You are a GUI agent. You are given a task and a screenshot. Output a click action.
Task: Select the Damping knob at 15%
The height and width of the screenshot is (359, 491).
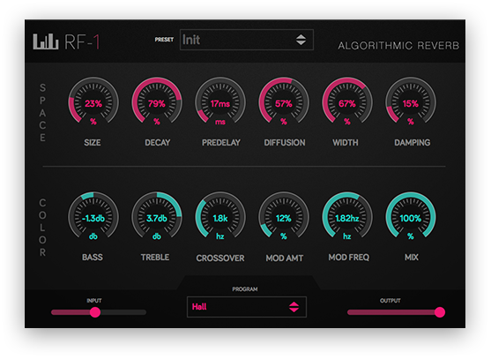tap(411, 101)
